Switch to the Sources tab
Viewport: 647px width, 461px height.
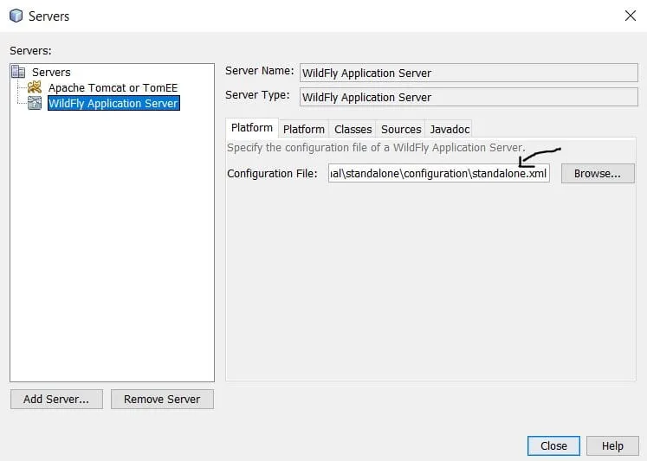(401, 129)
